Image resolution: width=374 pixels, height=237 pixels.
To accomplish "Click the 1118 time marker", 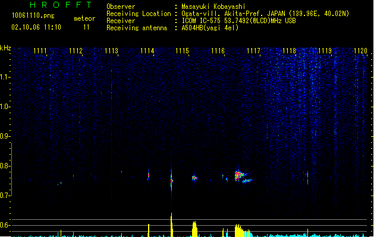I will click(290, 51).
